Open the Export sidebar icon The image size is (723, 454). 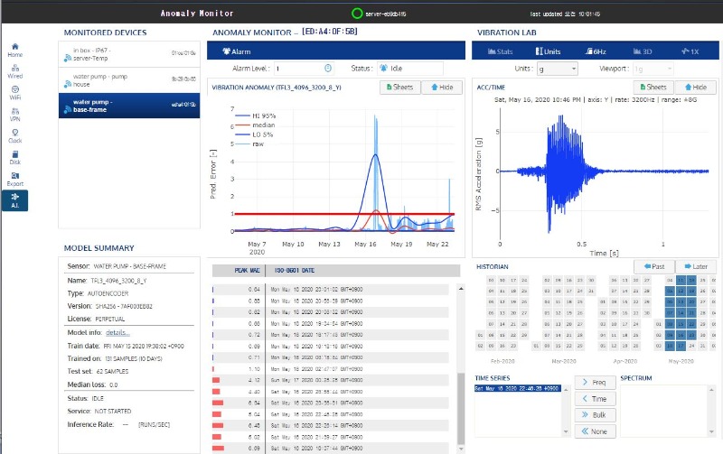tap(14, 179)
